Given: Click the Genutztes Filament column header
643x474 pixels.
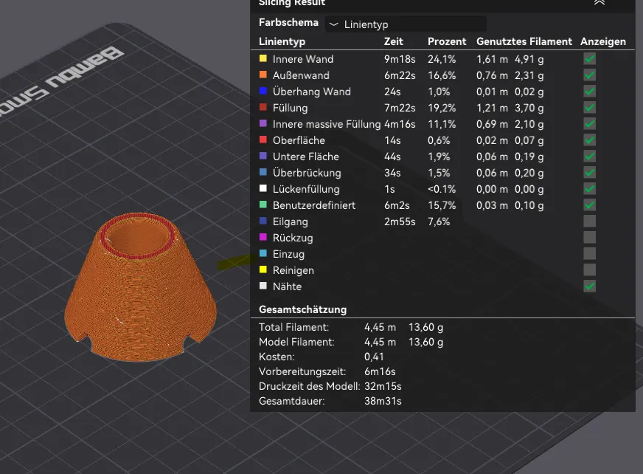Looking at the screenshot, I should 524,41.
